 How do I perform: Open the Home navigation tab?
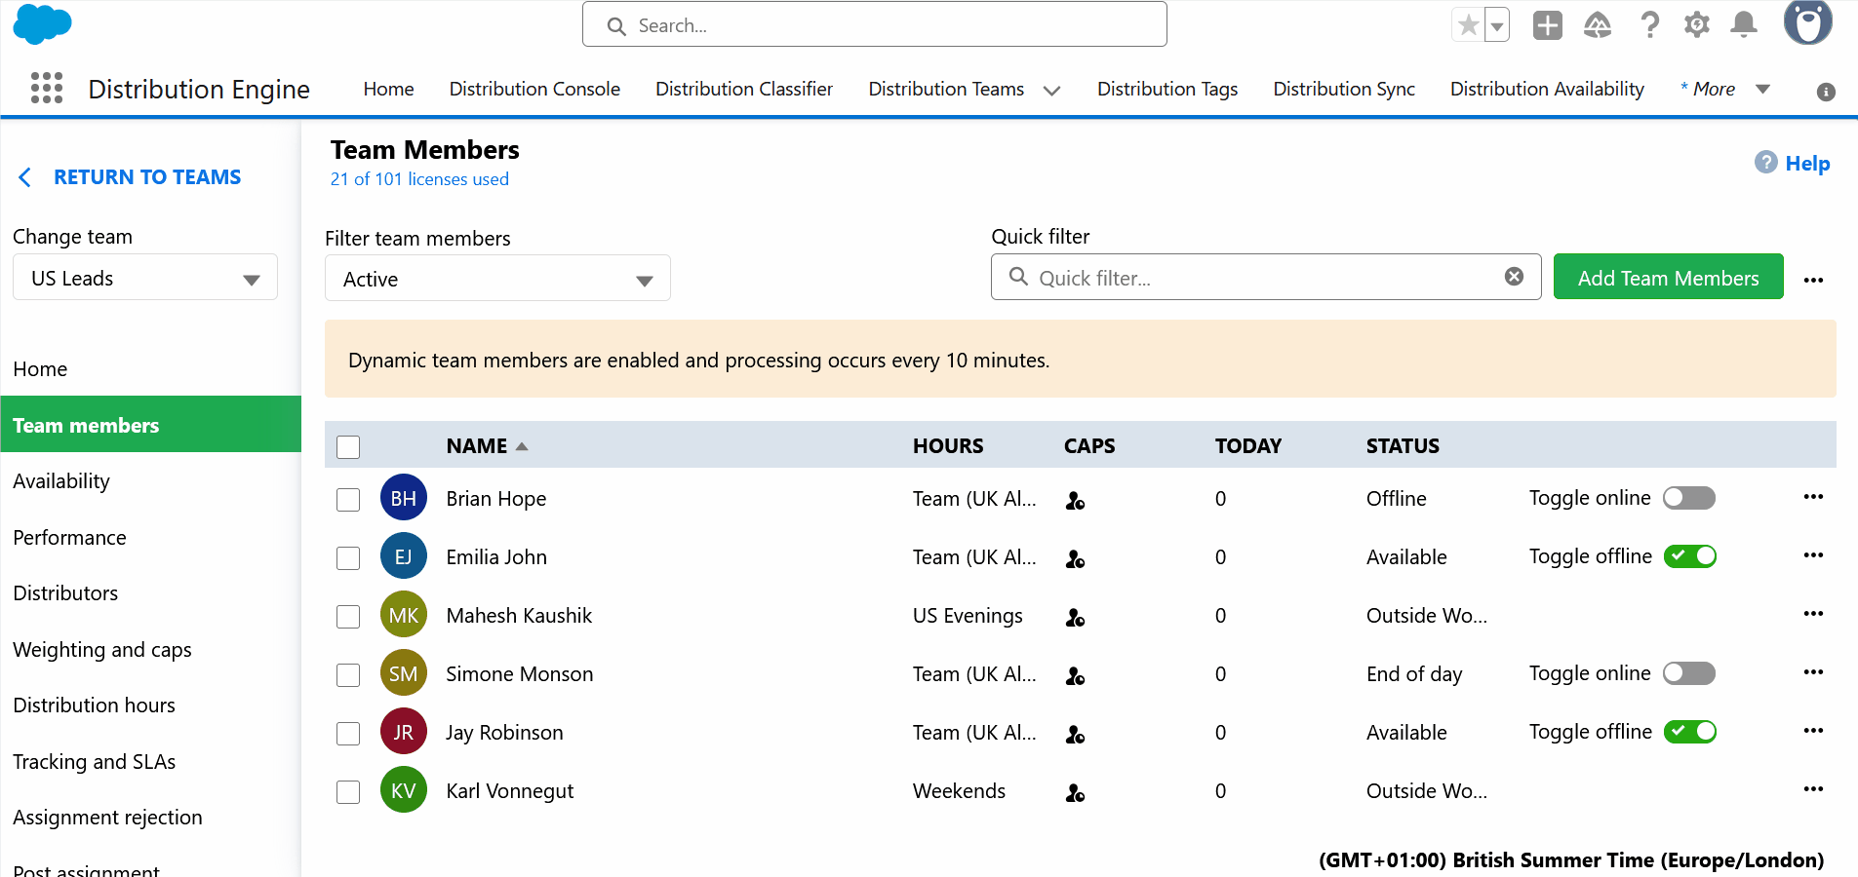[x=388, y=89]
